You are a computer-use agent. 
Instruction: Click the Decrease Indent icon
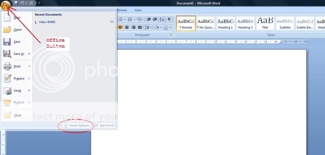[x=149, y=19]
